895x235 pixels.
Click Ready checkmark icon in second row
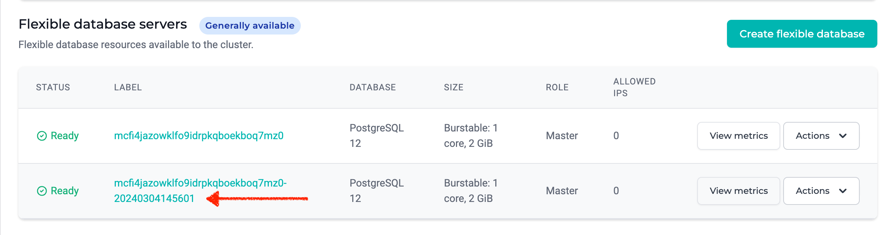42,191
